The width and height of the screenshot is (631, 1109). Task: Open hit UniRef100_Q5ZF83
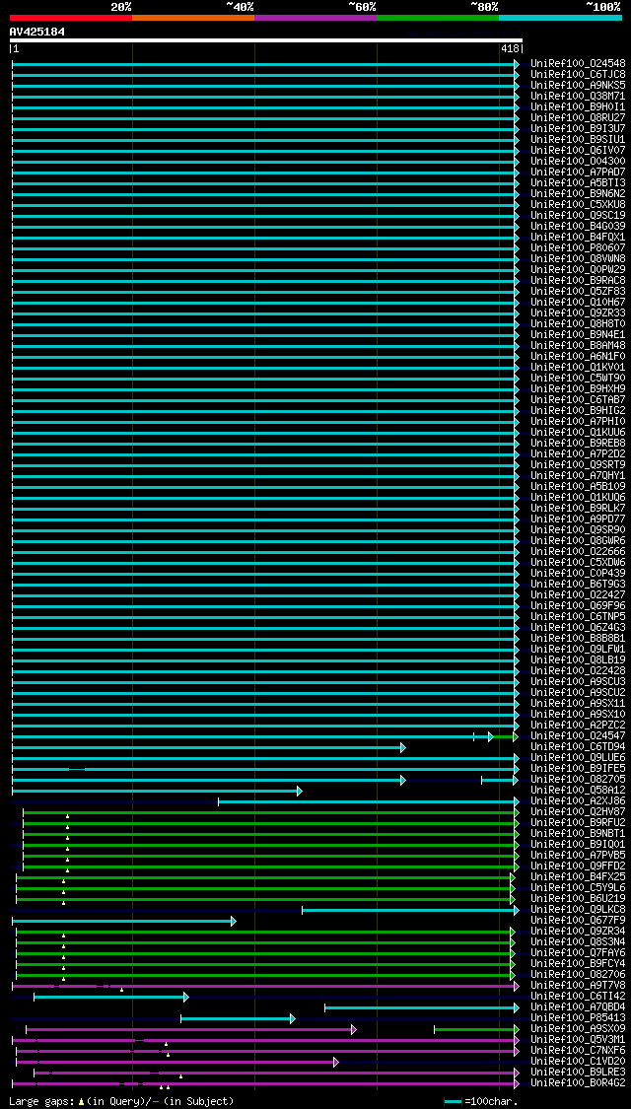578,292
